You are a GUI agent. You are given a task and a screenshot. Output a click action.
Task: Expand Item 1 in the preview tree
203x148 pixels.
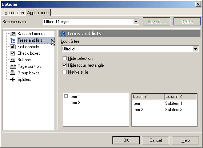pyautogui.click(x=66, y=96)
